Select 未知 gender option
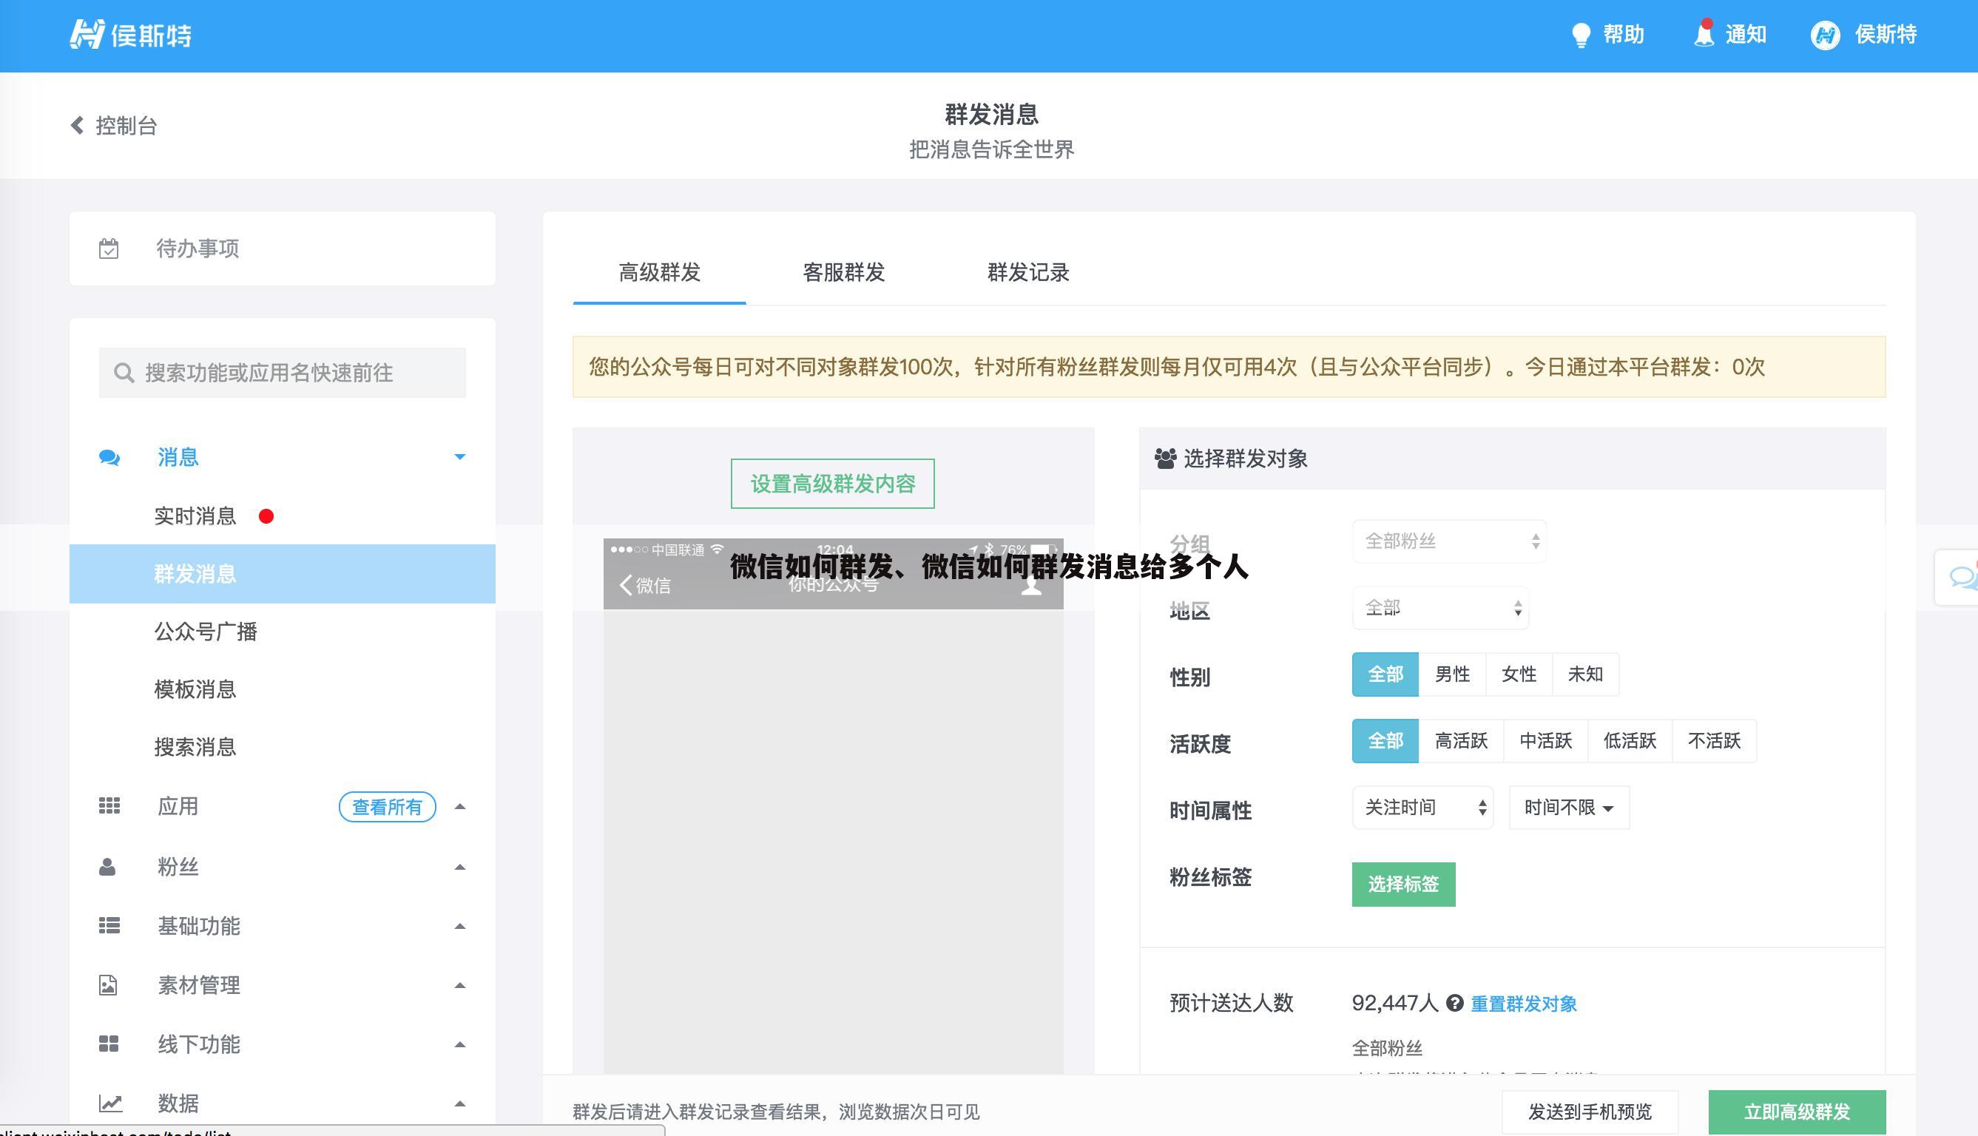 click(x=1585, y=674)
